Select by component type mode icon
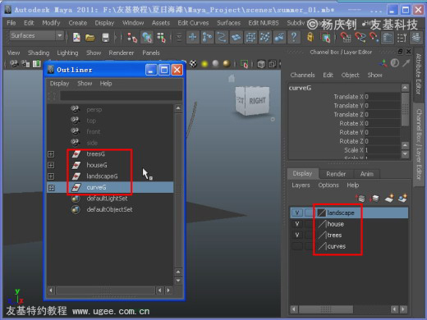The height and width of the screenshot is (320, 427). coord(162,38)
